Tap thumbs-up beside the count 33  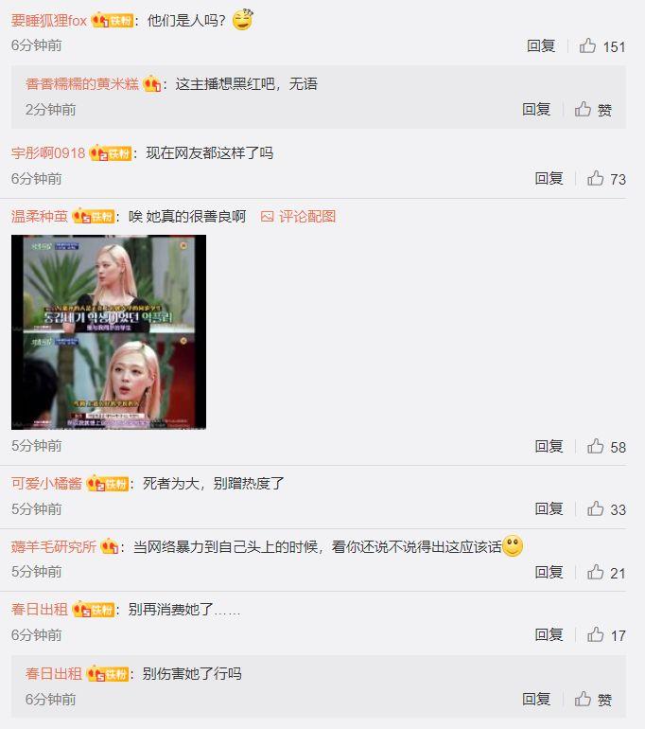coord(595,508)
